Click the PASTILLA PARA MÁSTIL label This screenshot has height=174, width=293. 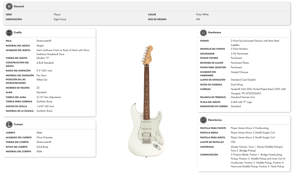213,137
